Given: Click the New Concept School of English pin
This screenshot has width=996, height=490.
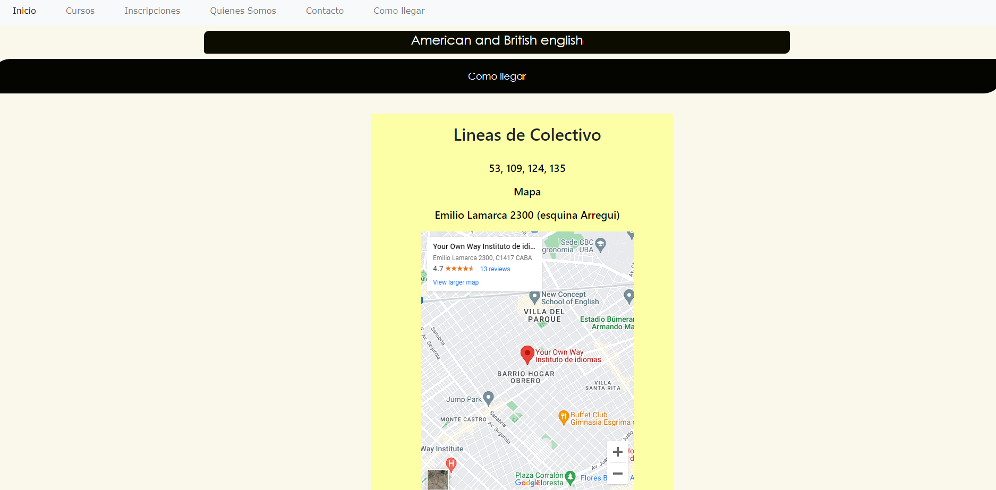Looking at the screenshot, I should (534, 297).
